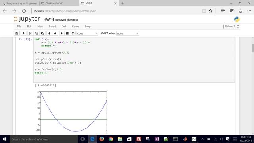This screenshot has height=143, width=254.
Task: Open the Windows Store from the taskbar
Action: (x=129, y=139)
